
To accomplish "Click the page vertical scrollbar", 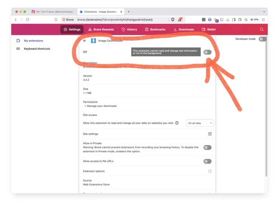I will pyautogui.click(x=266, y=106).
